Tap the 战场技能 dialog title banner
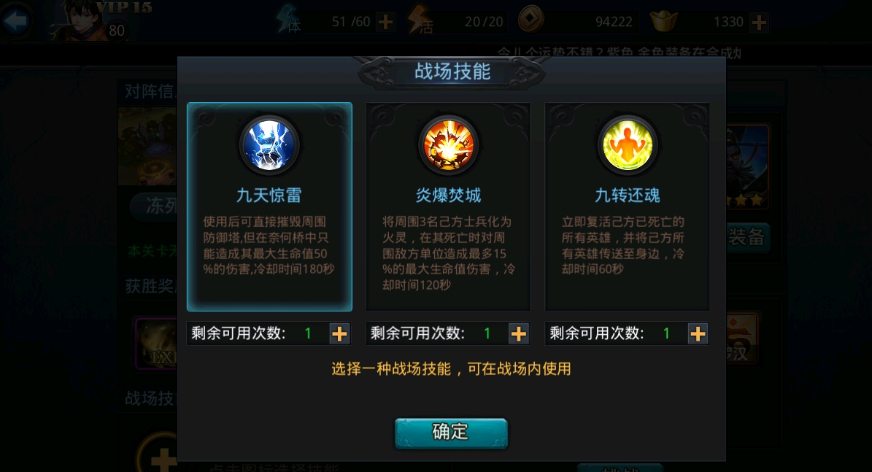Image resolution: width=872 pixels, height=472 pixels. 452,71
